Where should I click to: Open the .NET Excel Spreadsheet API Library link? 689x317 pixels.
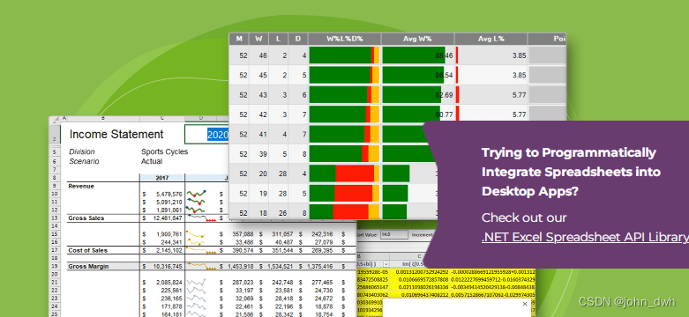[585, 237]
